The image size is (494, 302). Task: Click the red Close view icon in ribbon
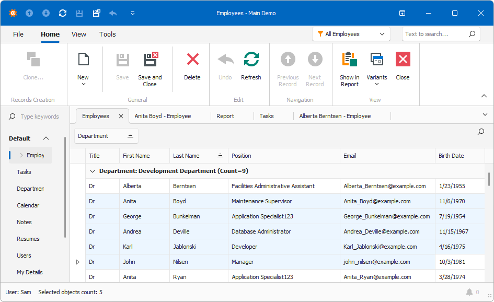403,59
